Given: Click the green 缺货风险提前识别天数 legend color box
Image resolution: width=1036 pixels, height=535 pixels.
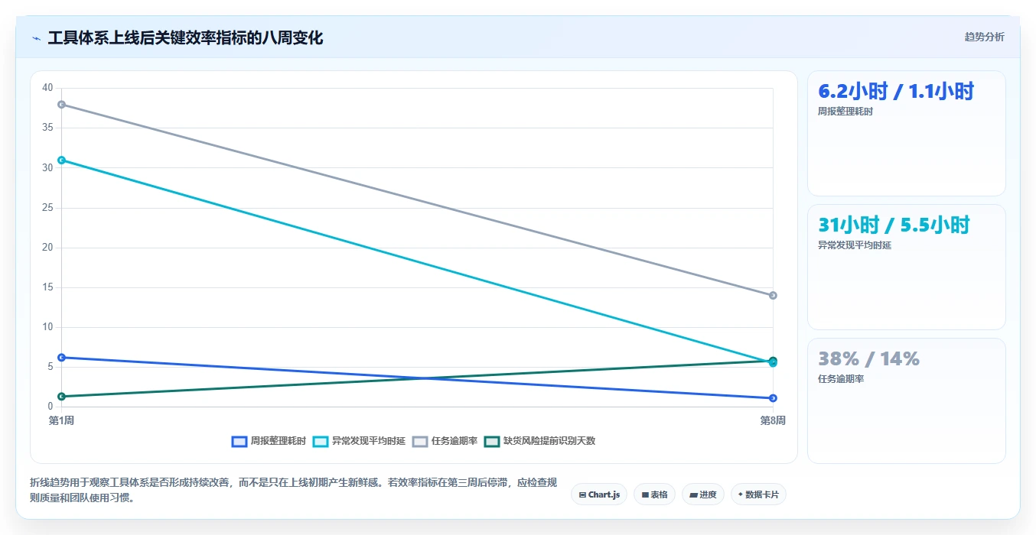Looking at the screenshot, I should (491, 441).
